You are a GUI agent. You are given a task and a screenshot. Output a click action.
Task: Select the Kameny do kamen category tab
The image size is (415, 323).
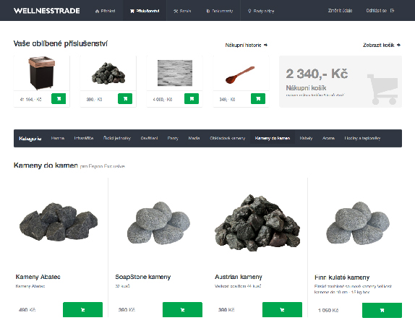tap(273, 138)
